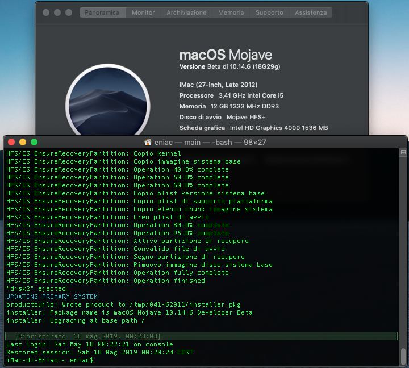The width and height of the screenshot is (409, 368).
Task: Click the 'macOS Mojave' heading
Action: [x=226, y=55]
